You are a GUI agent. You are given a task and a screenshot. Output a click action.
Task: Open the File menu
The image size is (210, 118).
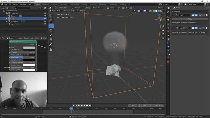6,4
